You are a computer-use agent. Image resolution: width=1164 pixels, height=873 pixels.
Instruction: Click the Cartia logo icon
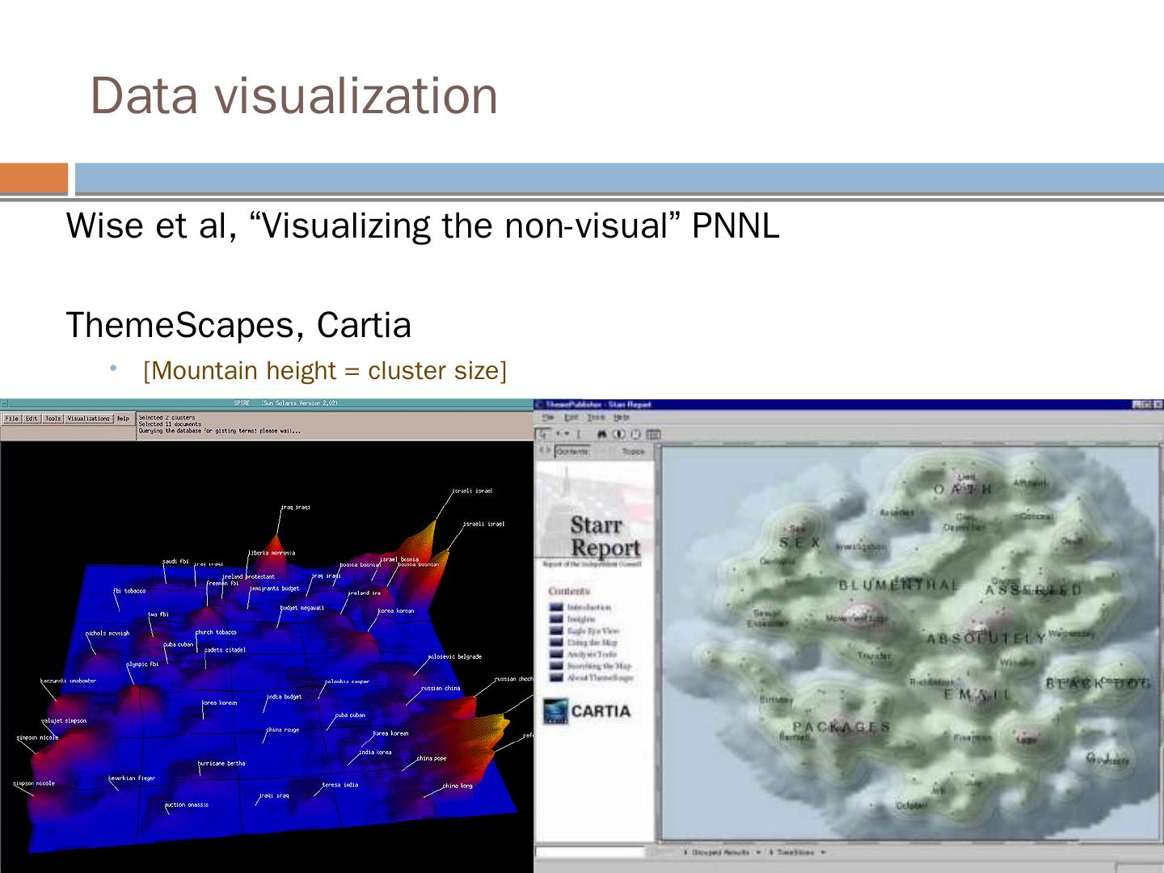pos(556,711)
